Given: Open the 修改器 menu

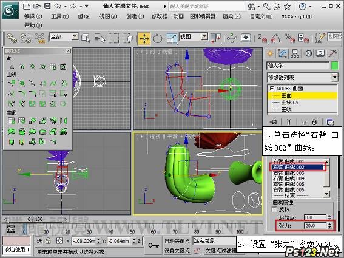Looking at the screenshot, I should tap(160, 16).
